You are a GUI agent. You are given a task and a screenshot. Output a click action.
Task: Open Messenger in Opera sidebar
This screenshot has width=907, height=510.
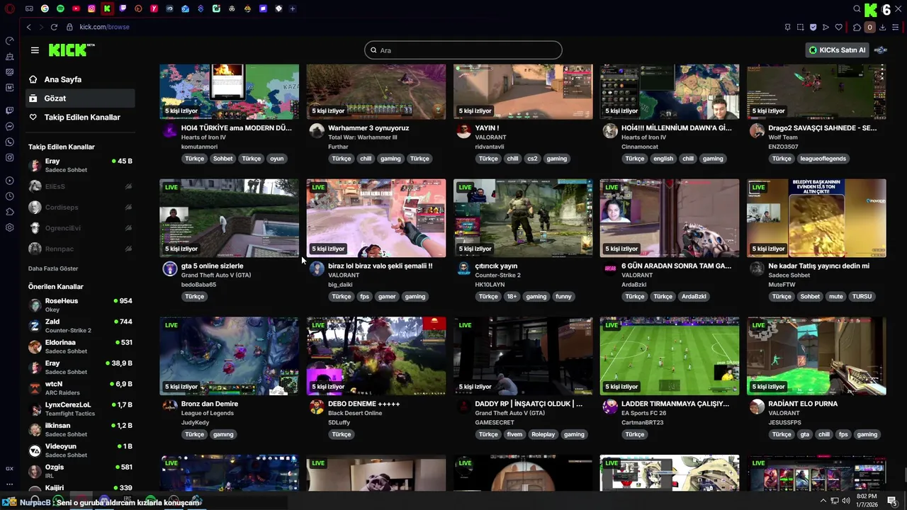click(x=9, y=126)
